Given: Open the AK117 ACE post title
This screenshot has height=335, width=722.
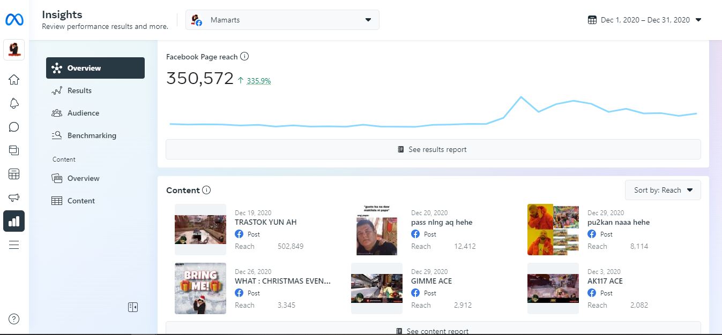Looking at the screenshot, I should [x=605, y=281].
